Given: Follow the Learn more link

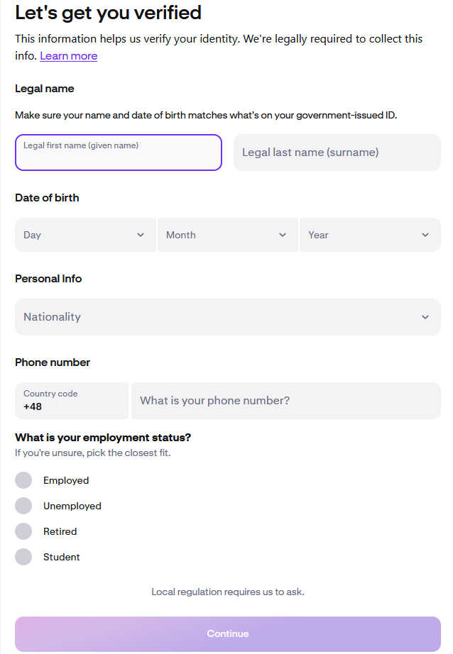Looking at the screenshot, I should [68, 56].
